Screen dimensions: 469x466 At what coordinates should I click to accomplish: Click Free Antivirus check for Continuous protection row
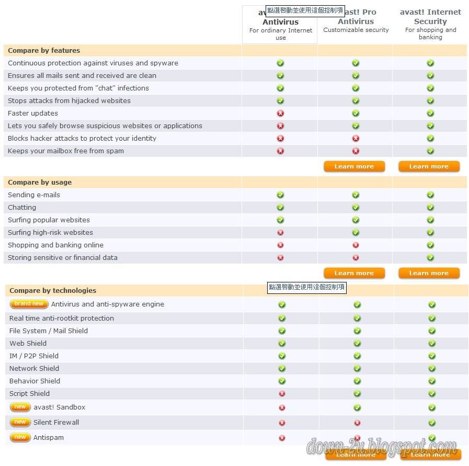280,63
